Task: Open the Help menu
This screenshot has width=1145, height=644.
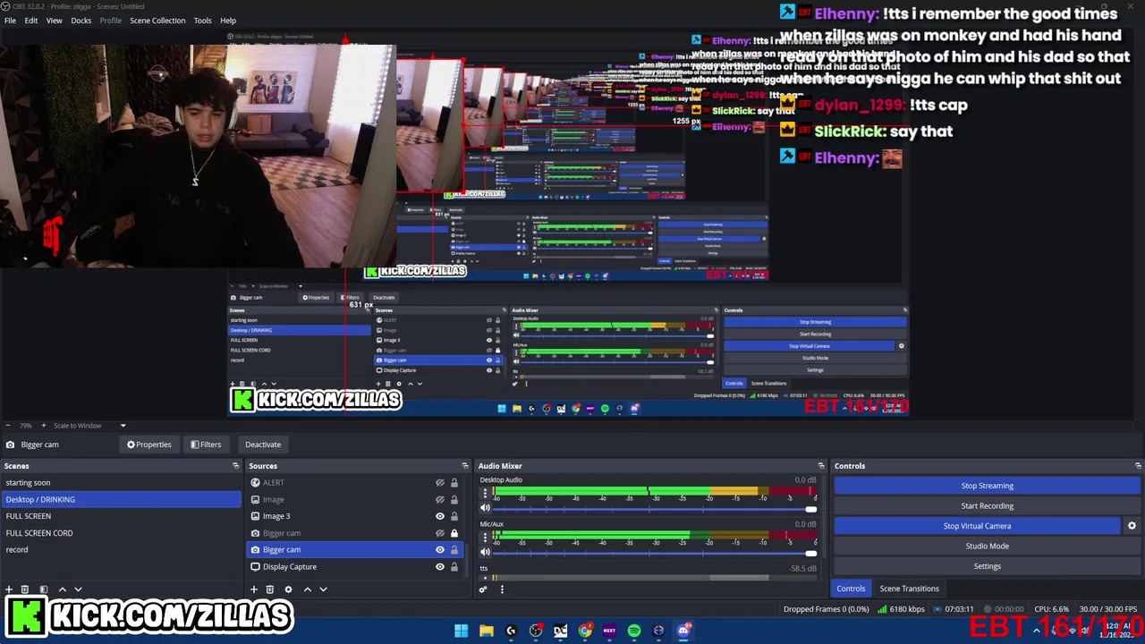Action: coord(228,21)
